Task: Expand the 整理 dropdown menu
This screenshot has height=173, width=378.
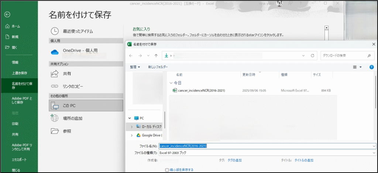Action: 135,67
